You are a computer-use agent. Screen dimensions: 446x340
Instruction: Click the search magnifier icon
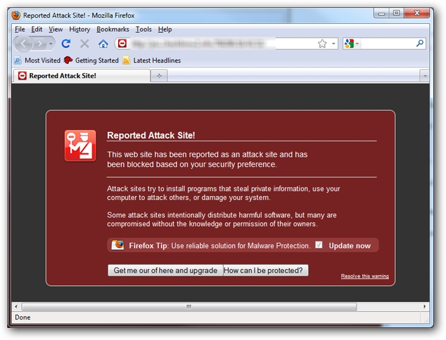click(x=420, y=43)
